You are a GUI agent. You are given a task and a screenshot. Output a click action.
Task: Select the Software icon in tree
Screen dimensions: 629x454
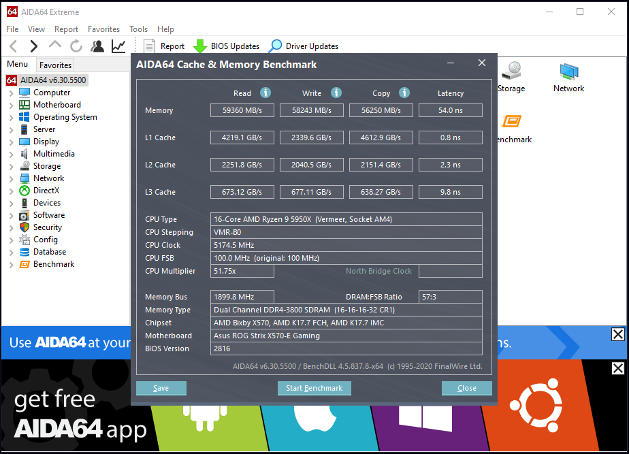(25, 215)
